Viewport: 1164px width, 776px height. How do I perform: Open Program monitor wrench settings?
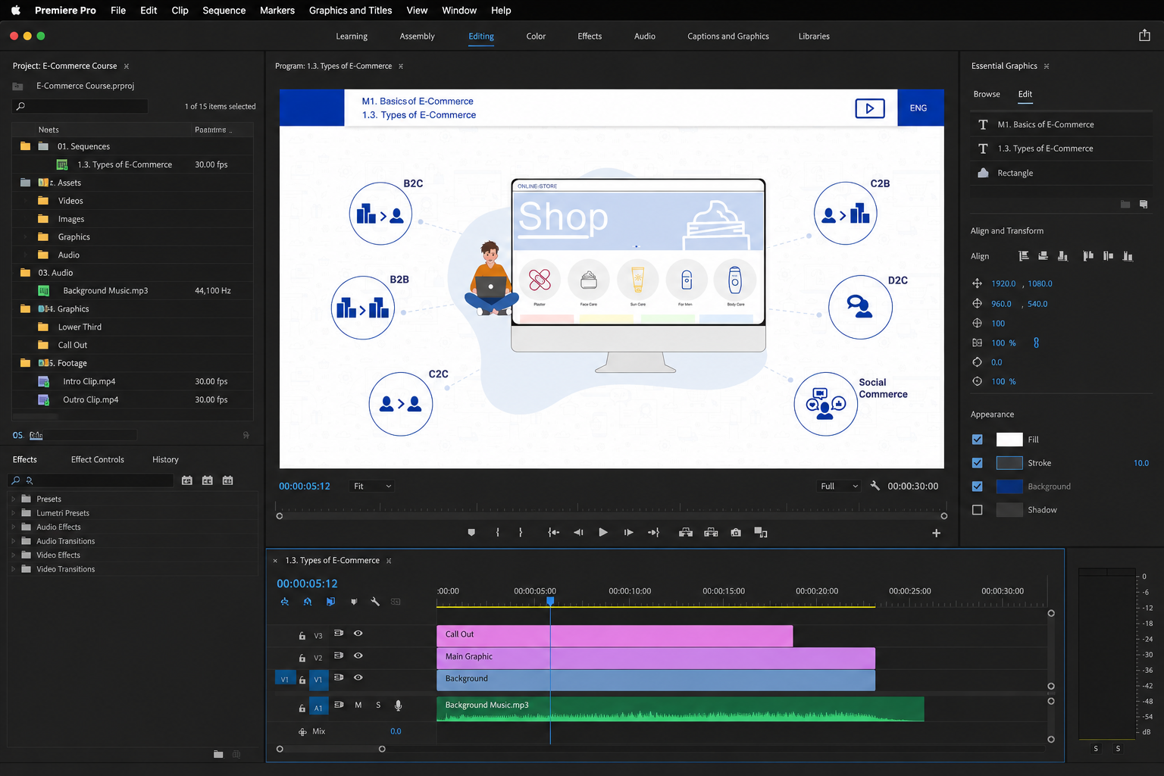(875, 486)
